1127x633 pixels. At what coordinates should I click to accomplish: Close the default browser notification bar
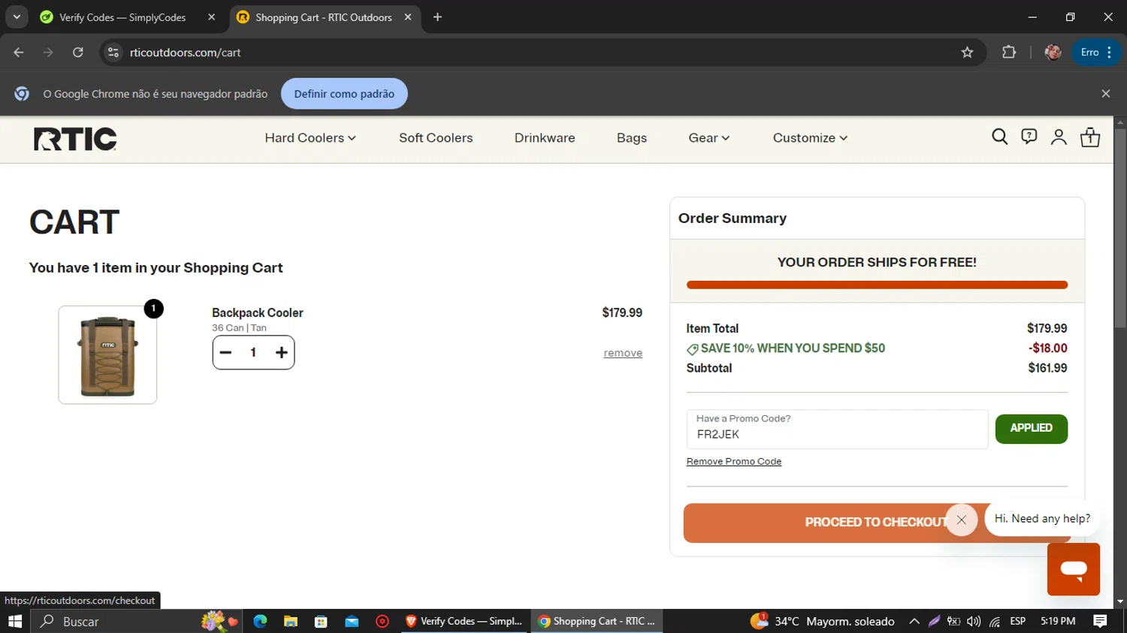click(1105, 94)
